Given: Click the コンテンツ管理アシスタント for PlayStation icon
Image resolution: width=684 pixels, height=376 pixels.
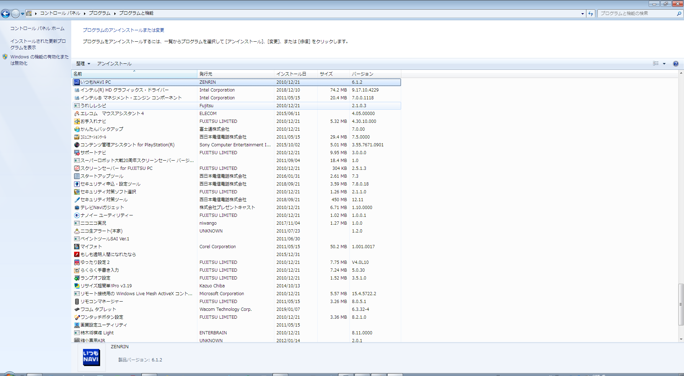Looking at the screenshot, I should (x=77, y=145).
